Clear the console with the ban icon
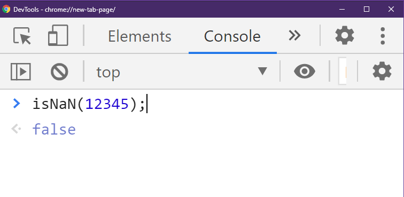Viewport: 404px width, 197px height. pos(59,72)
